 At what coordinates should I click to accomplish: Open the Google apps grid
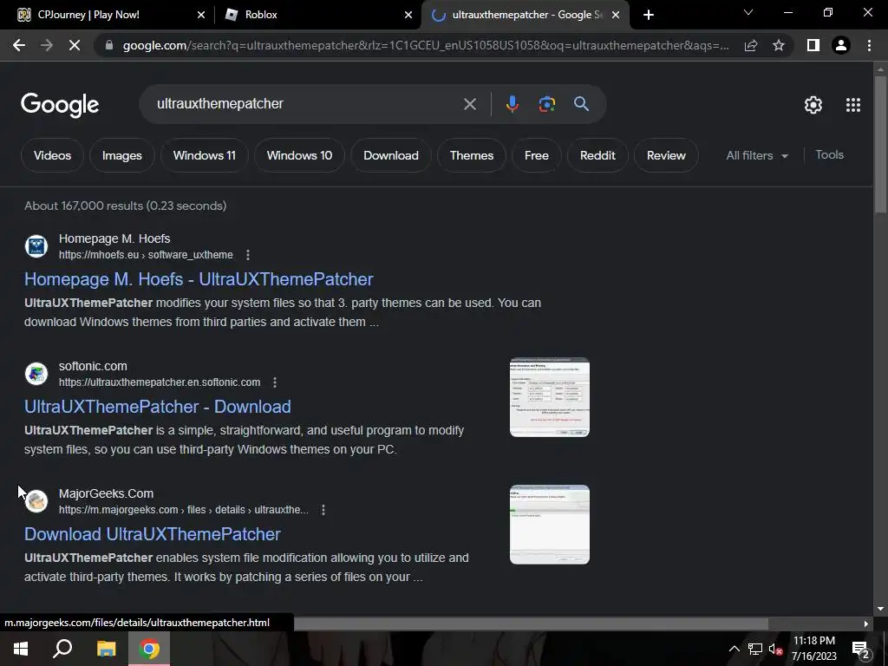pyautogui.click(x=853, y=105)
